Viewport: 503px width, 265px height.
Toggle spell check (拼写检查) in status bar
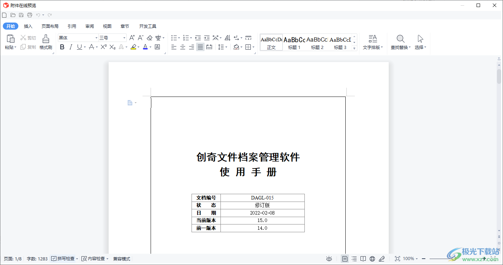click(63, 259)
